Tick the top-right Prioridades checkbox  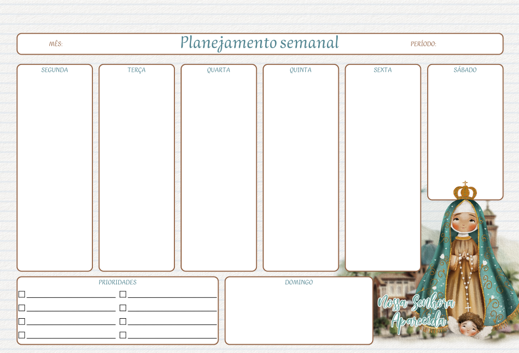point(123,294)
